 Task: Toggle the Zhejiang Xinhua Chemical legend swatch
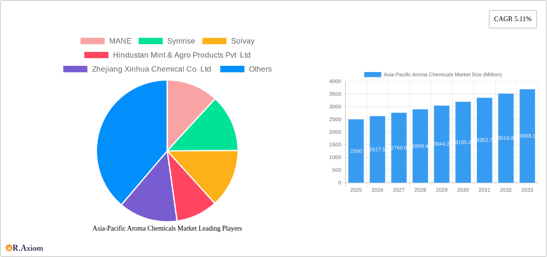point(75,69)
